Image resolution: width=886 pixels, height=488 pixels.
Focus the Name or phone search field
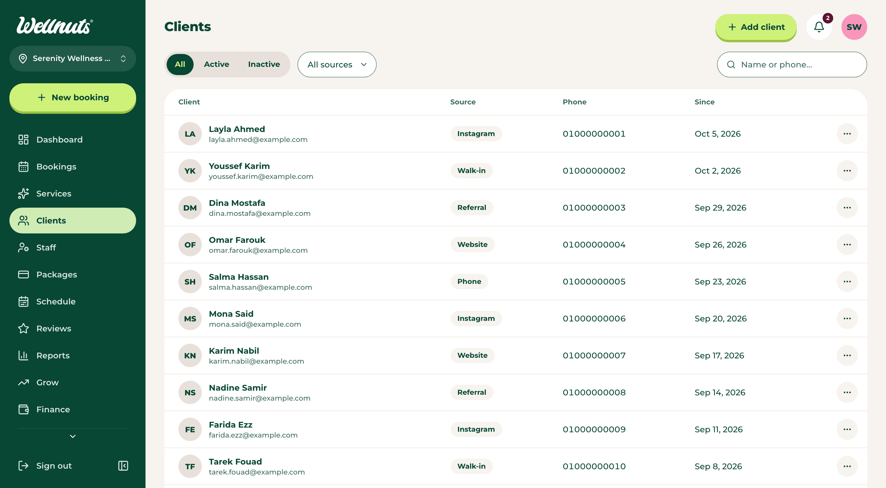(792, 65)
